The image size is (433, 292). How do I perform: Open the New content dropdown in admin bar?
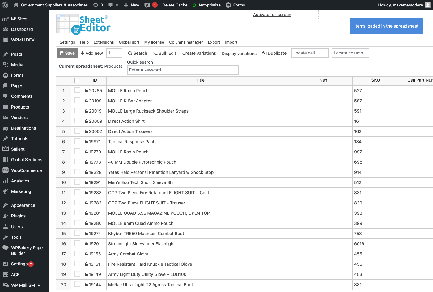(132, 5)
